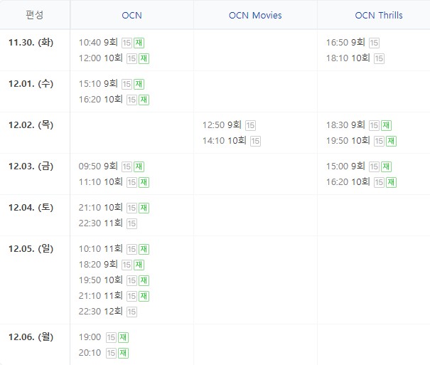
Task: Click the green 재 badge beside 18:20 9회
Action: (x=139, y=265)
